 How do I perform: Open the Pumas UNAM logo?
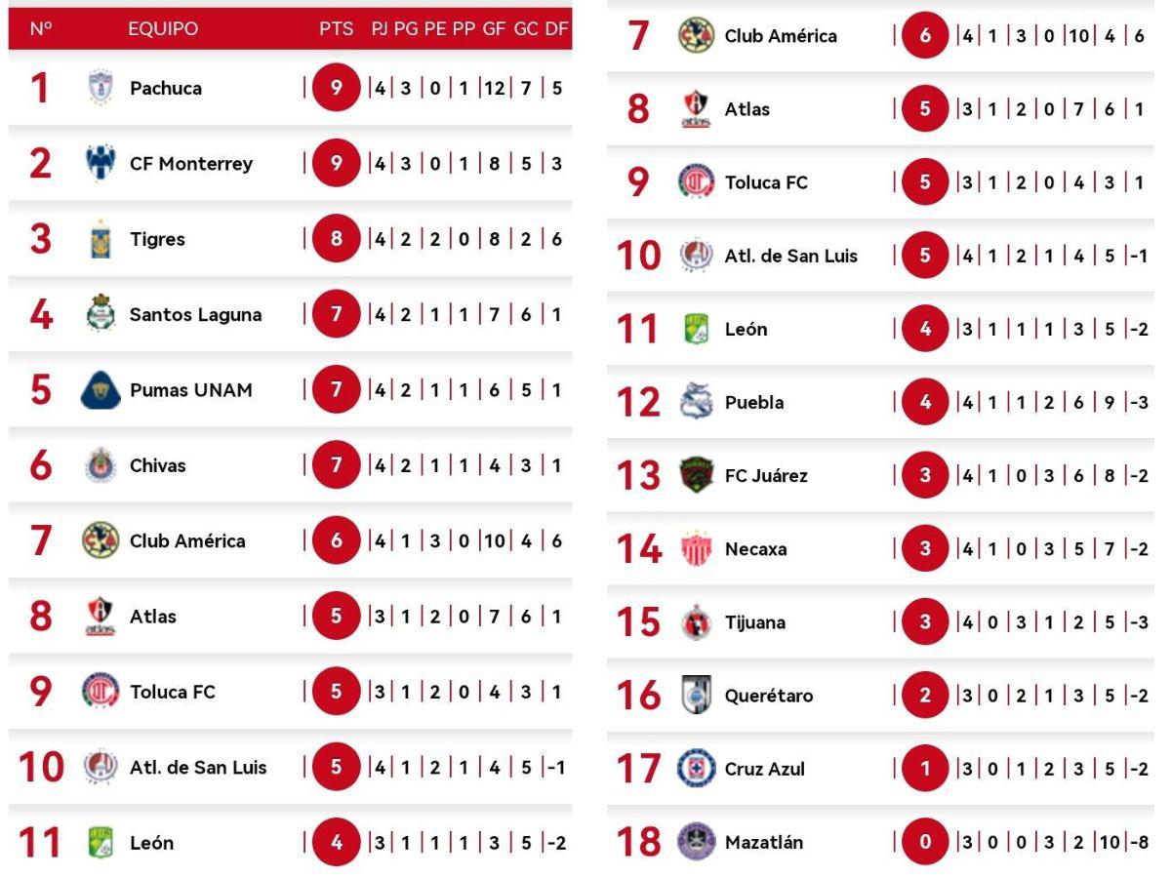(101, 390)
